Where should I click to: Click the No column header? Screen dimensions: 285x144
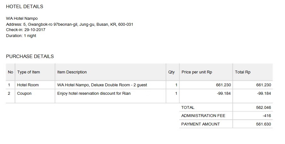coord(10,72)
